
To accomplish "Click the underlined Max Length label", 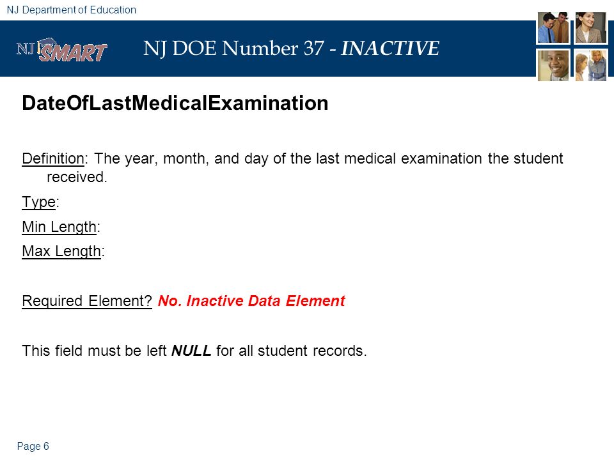I will (x=61, y=252).
